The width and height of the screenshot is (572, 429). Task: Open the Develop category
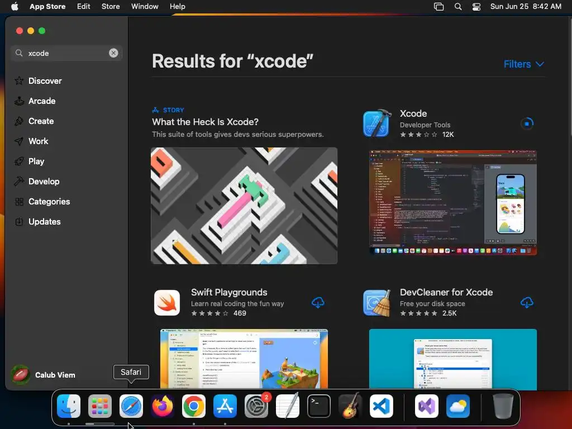(37, 182)
